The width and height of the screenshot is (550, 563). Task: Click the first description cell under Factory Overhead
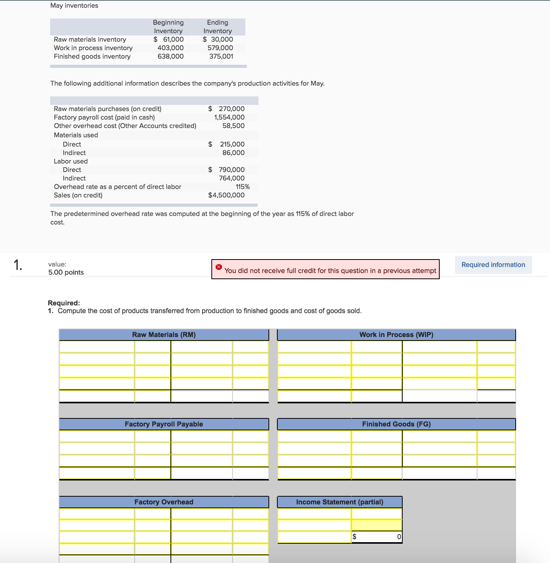click(97, 514)
